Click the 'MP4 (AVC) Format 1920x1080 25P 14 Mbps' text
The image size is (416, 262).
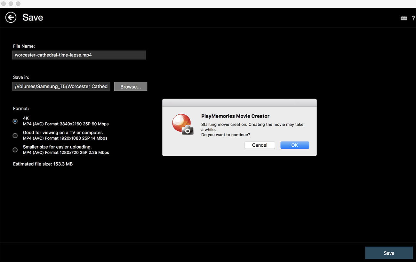tap(65, 138)
